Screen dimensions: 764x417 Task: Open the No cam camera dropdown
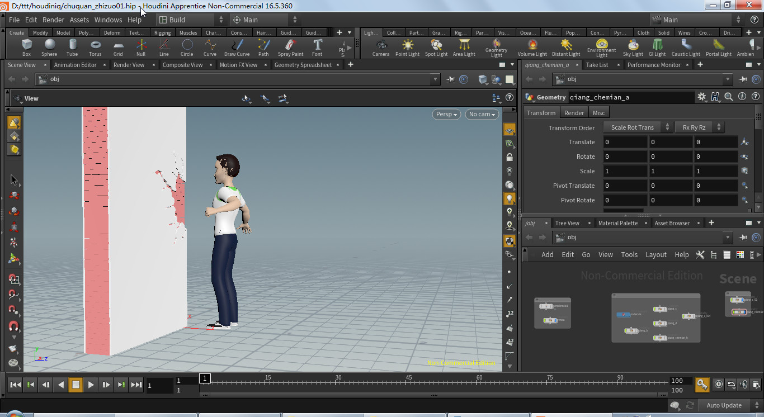click(x=482, y=114)
